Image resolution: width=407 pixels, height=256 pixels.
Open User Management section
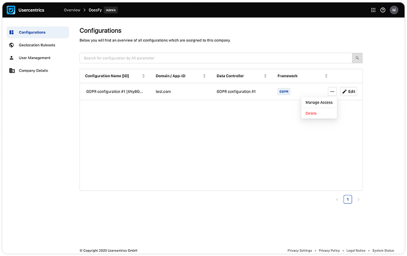(34, 58)
